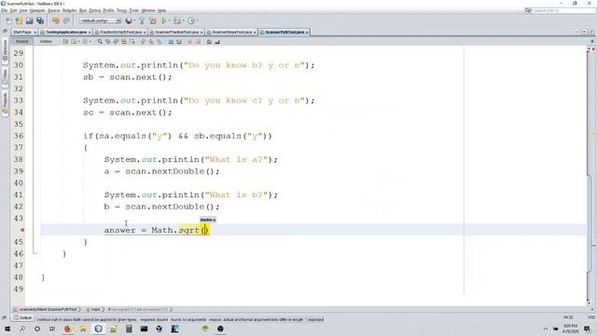Click the Clean and Build Project icon
597x335 pixels.
pos(153,20)
